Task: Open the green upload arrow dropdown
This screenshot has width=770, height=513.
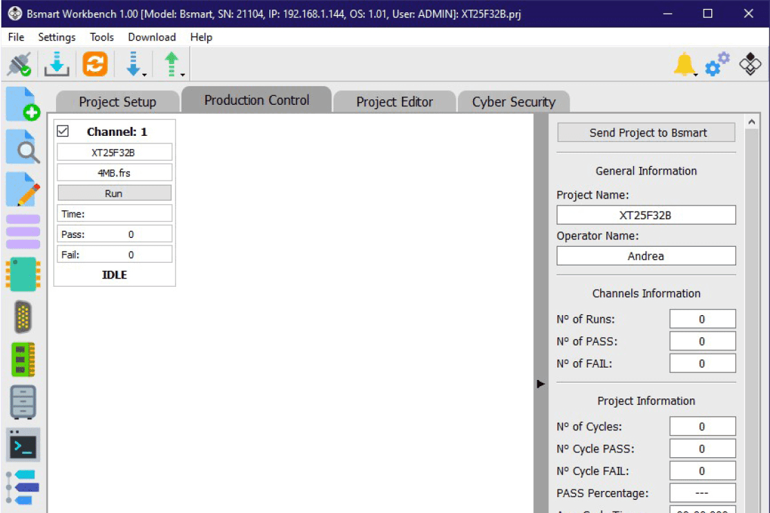Action: pos(183,74)
